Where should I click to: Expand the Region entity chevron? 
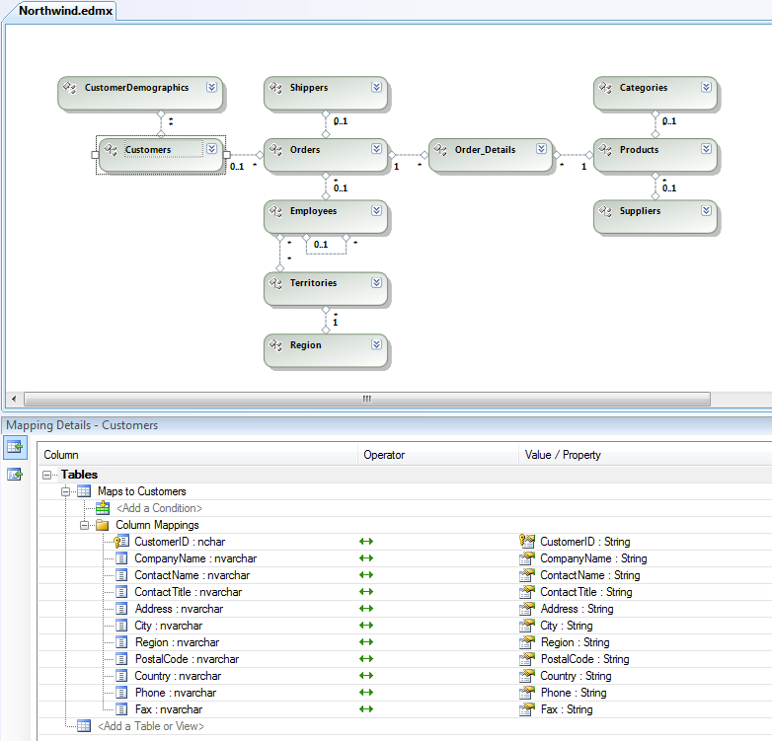[377, 344]
